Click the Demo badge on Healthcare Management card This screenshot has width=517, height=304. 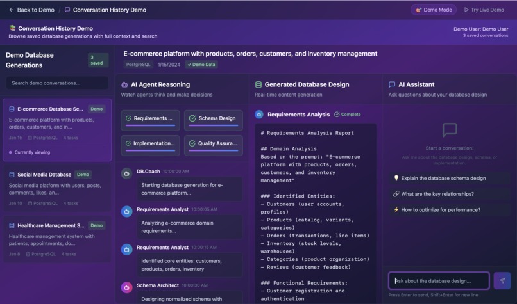tap(97, 225)
